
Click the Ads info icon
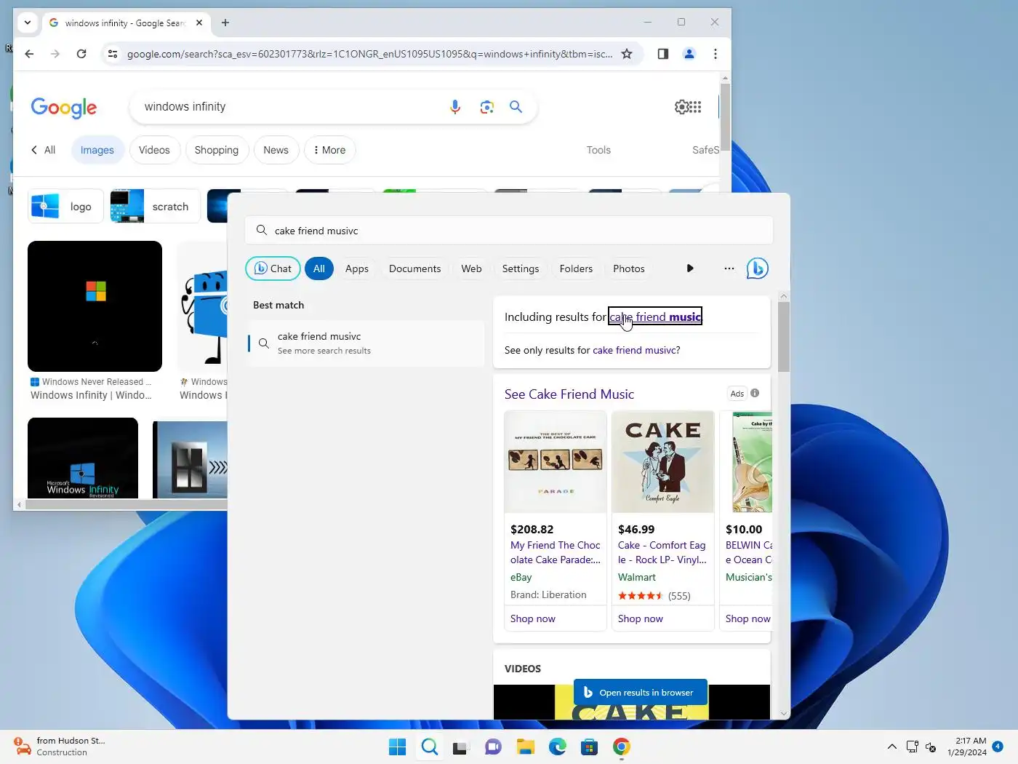click(x=755, y=393)
